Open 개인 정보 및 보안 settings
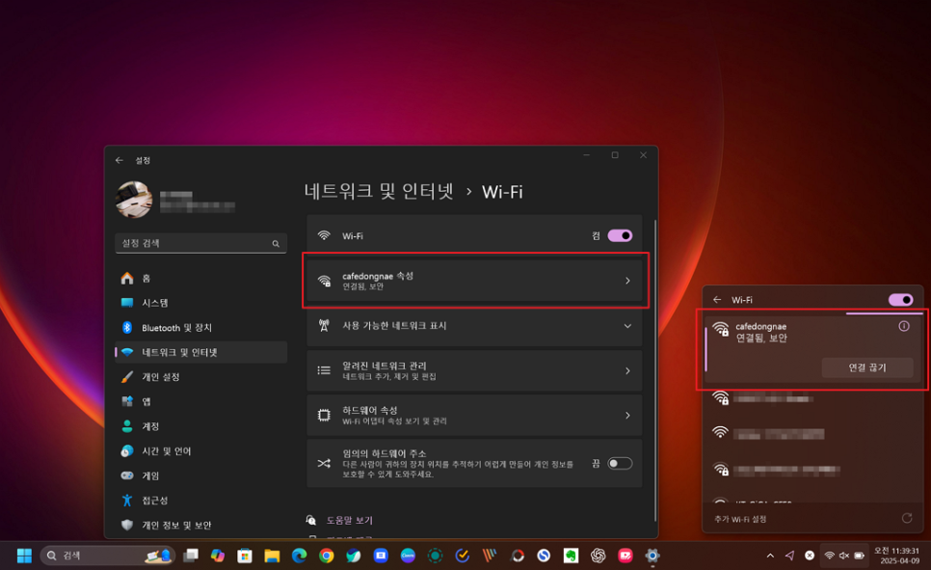The width and height of the screenshot is (931, 570). [x=200, y=526]
